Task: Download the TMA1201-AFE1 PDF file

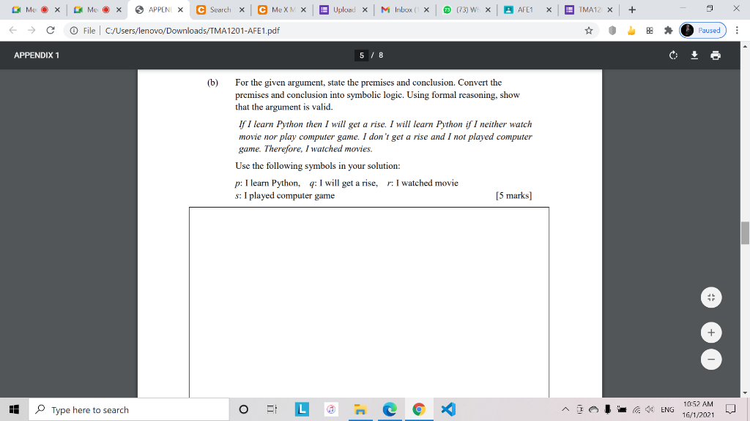Action: coord(694,55)
